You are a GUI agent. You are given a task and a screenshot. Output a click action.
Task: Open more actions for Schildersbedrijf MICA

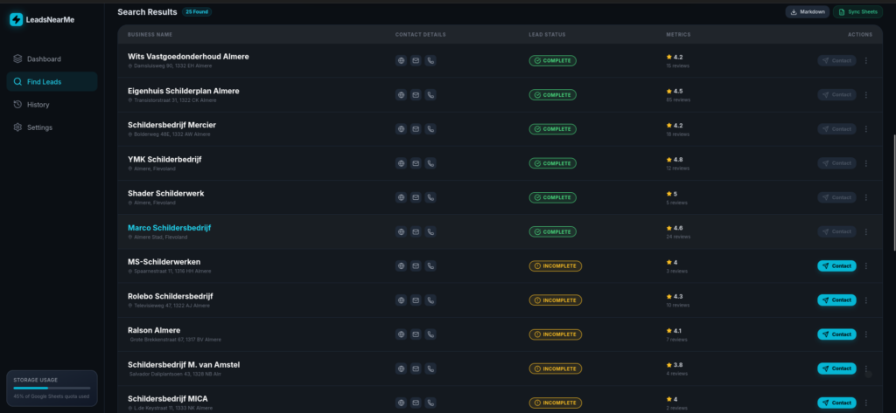pos(865,403)
